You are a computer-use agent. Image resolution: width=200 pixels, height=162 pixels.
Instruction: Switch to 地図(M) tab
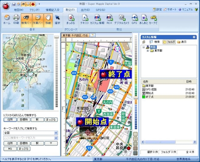19,10
